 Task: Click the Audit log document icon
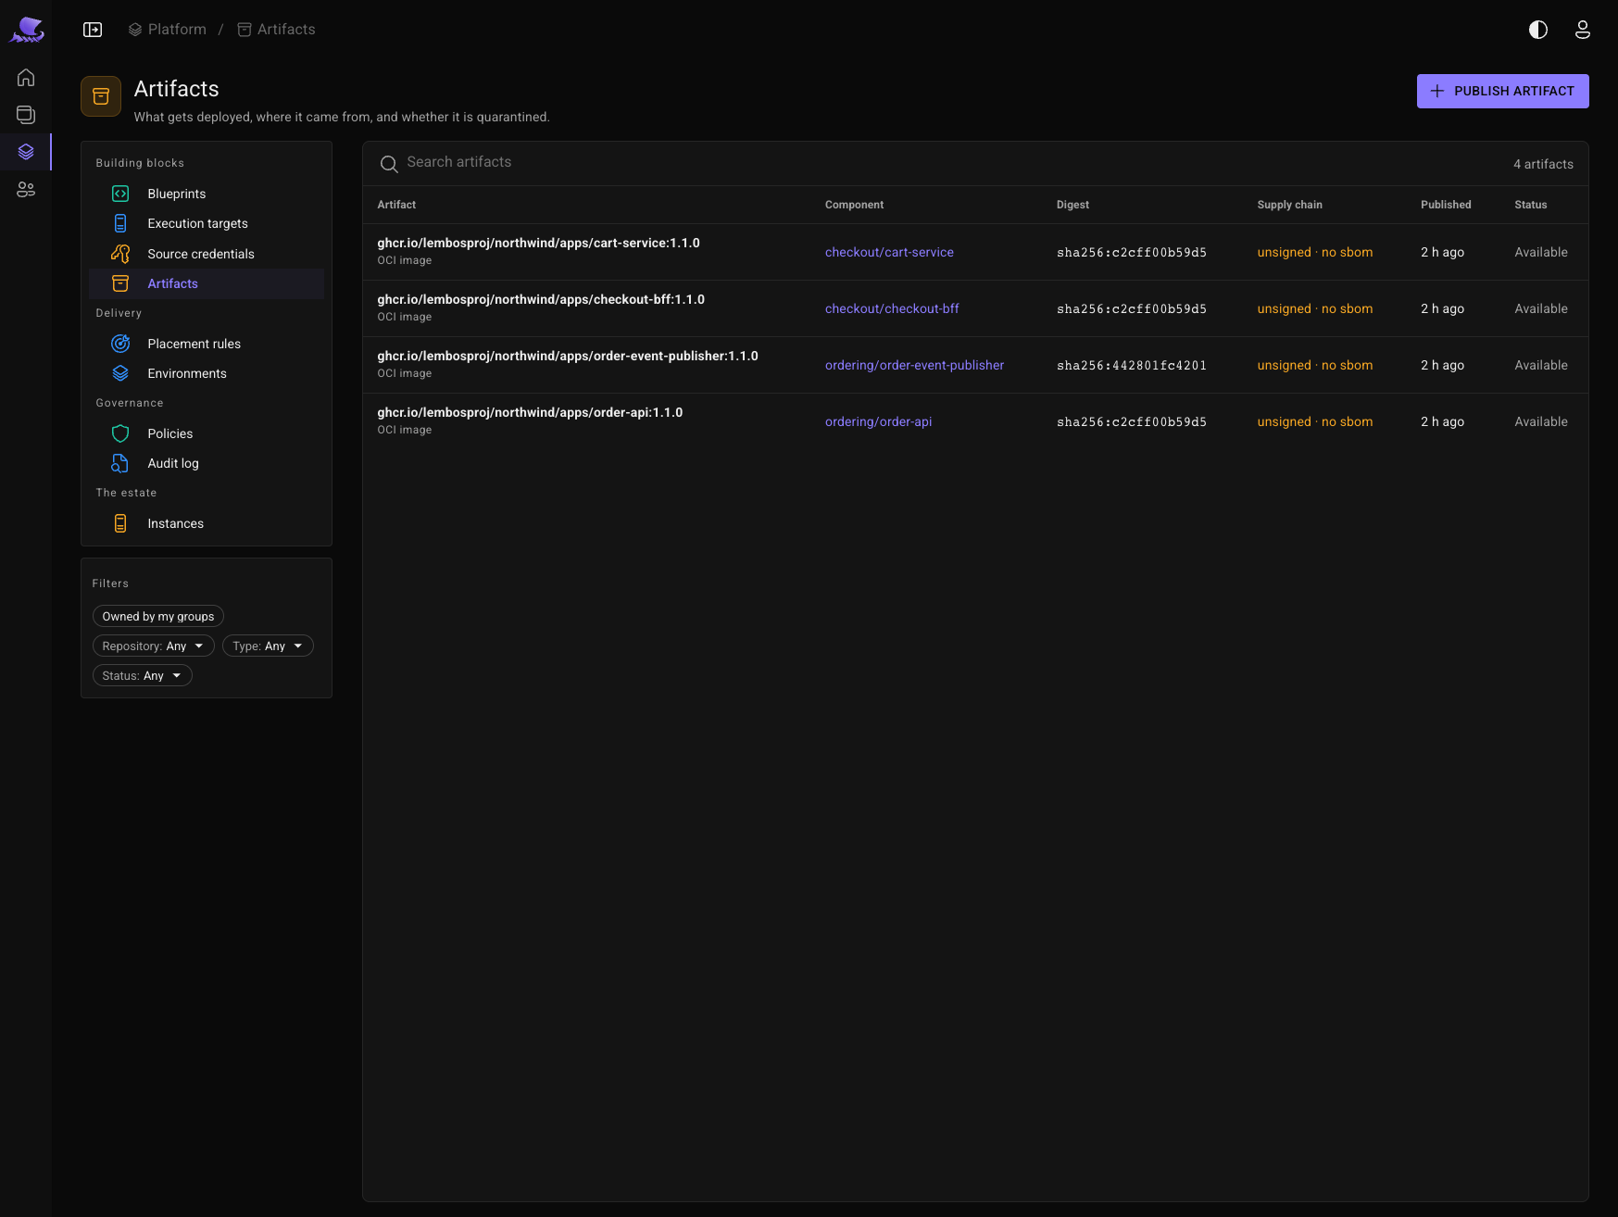tap(120, 463)
